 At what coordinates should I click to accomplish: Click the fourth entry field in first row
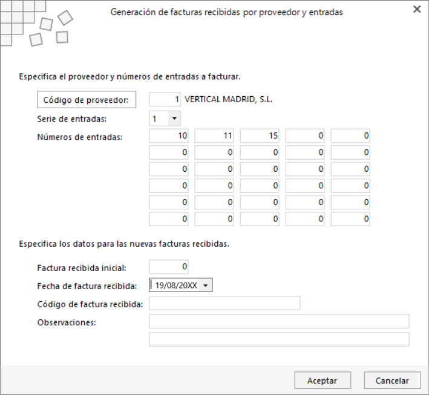(305, 135)
